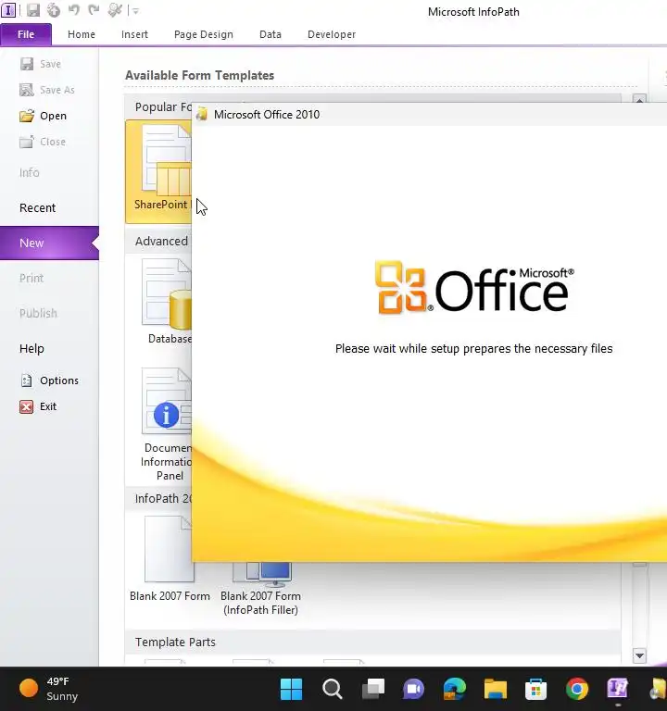Open the Page Design tab

[x=203, y=34]
